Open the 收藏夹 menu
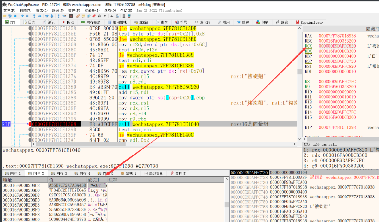This screenshot has height=222, width=379. (92, 10)
